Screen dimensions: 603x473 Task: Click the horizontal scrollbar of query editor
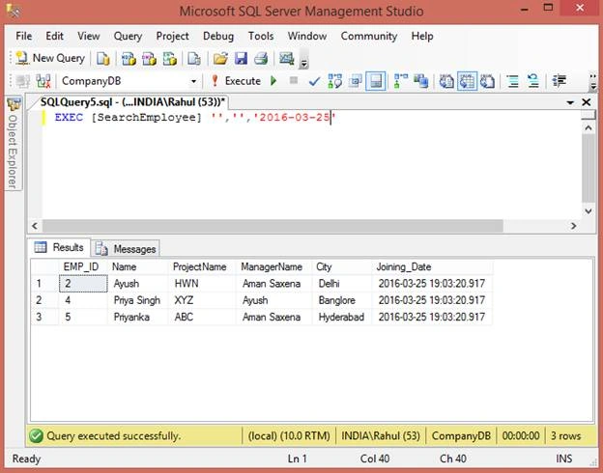tap(273, 226)
